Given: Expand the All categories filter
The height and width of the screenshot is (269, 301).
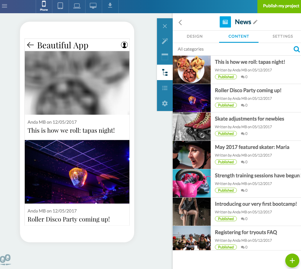Looking at the screenshot, I should coord(191,49).
